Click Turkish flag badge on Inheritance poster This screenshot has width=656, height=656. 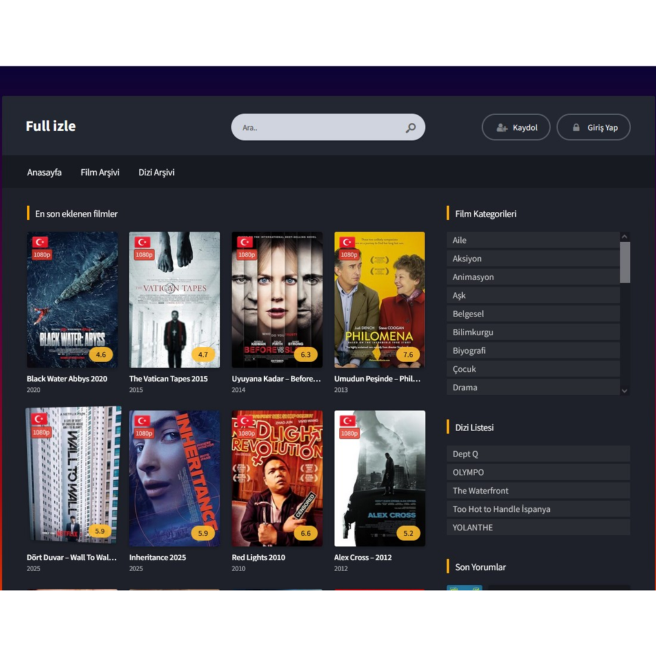click(142, 420)
